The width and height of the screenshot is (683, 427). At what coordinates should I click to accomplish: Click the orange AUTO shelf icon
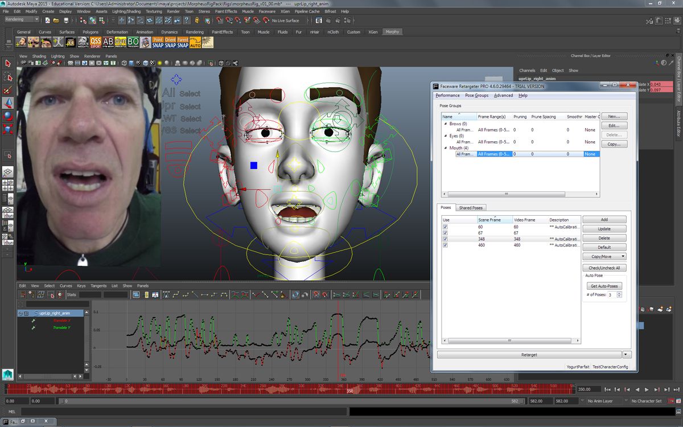[195, 43]
